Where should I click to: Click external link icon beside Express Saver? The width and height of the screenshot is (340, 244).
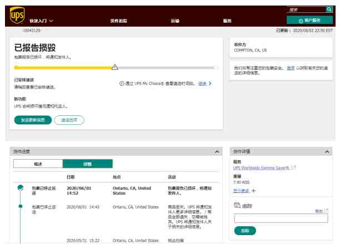[294, 167]
